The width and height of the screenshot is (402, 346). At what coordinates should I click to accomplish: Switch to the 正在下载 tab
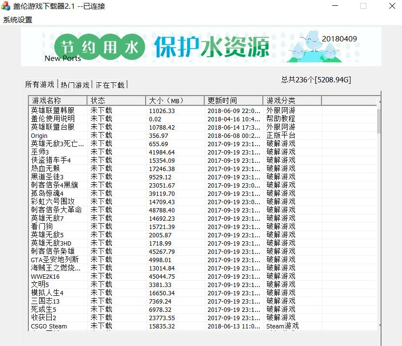[x=110, y=85]
